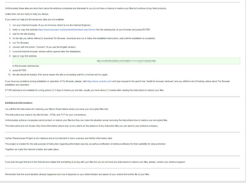This screenshot has height=183, width=246.
Task: Click "If you need our help" intro line
Action: [x=32, y=20]
